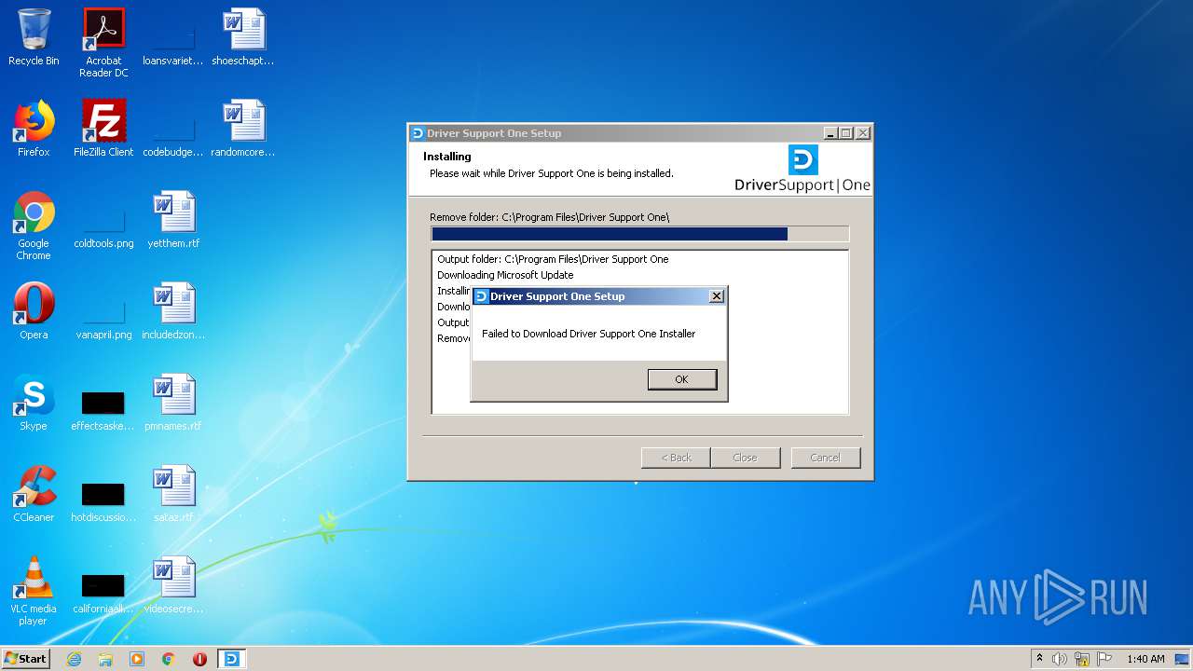1193x671 pixels.
Task: Open Chrome from the taskbar
Action: 169,659
